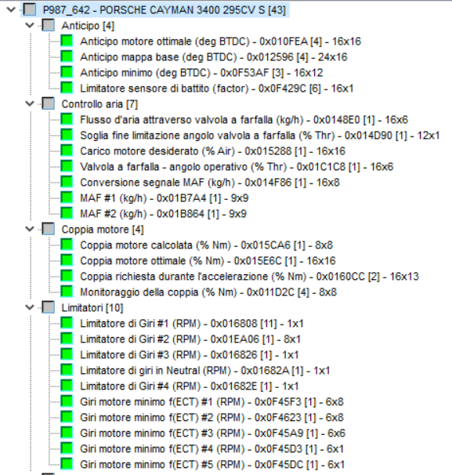Select Carico motore desiderato map entry
452x475 pixels.
click(212, 150)
